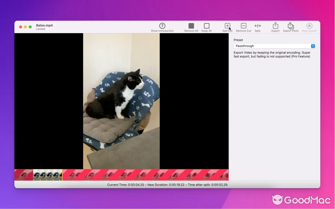This screenshot has height=209, width=335.
Task: Export the video with the Export icon
Action: 275,26
